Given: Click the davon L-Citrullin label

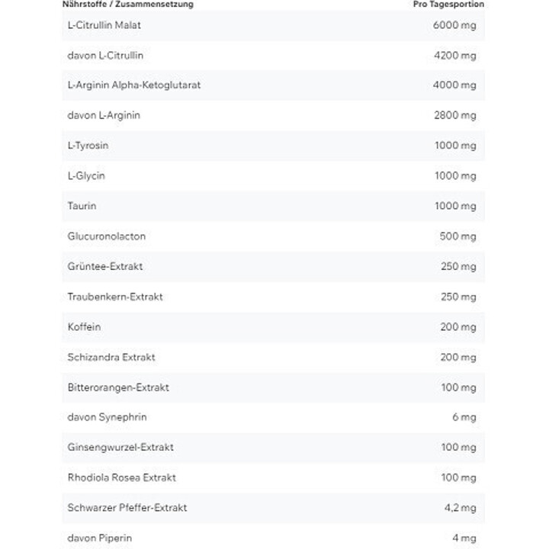Looking at the screenshot, I should pyautogui.click(x=105, y=56).
